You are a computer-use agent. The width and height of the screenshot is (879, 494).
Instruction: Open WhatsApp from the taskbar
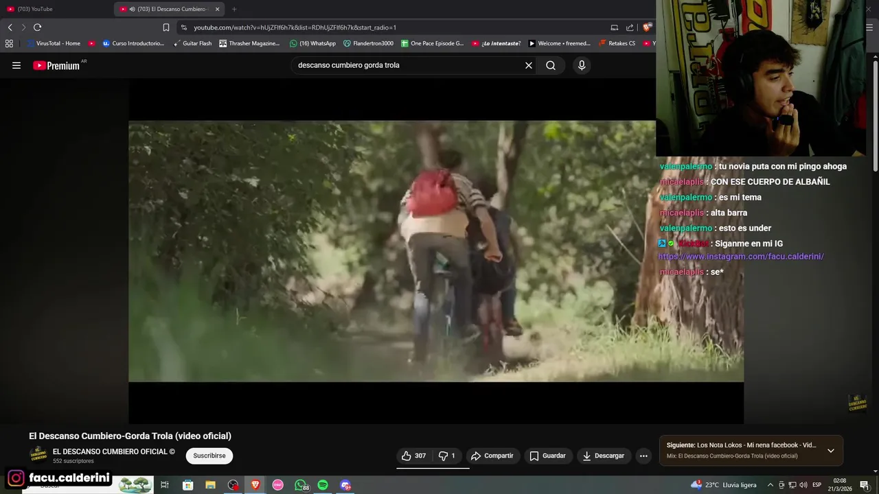pos(300,485)
